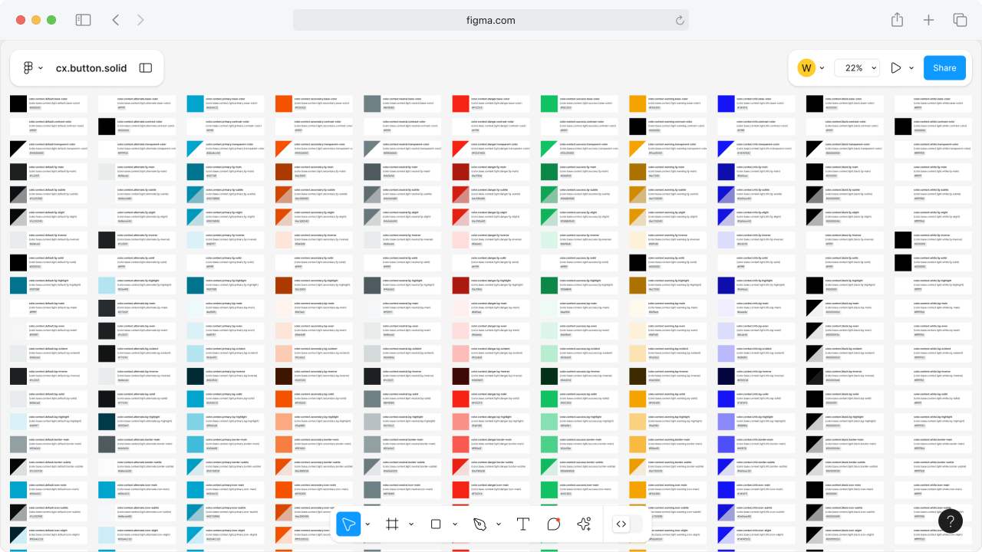Image resolution: width=982 pixels, height=552 pixels.
Task: Open a new browser tab
Action: [x=928, y=20]
